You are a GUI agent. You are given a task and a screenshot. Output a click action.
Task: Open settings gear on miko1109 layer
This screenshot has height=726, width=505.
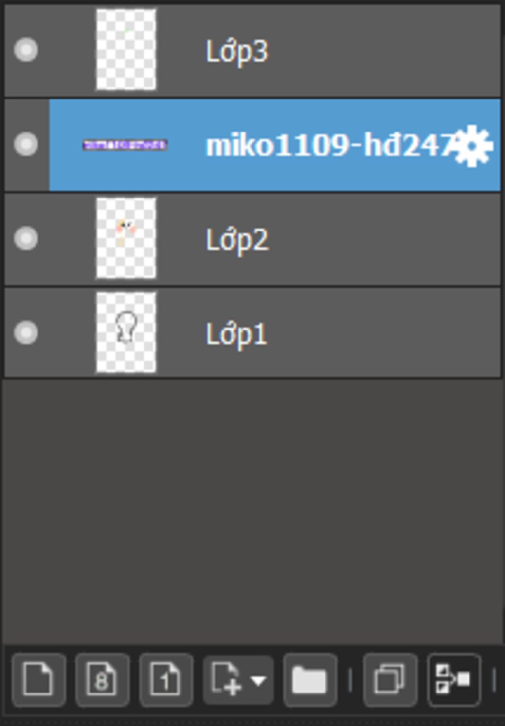coord(472,146)
